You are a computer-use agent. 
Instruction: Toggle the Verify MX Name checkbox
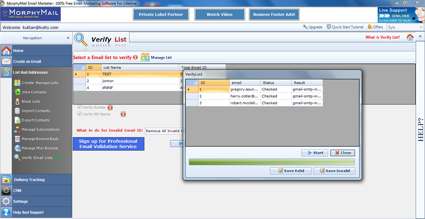point(79,114)
